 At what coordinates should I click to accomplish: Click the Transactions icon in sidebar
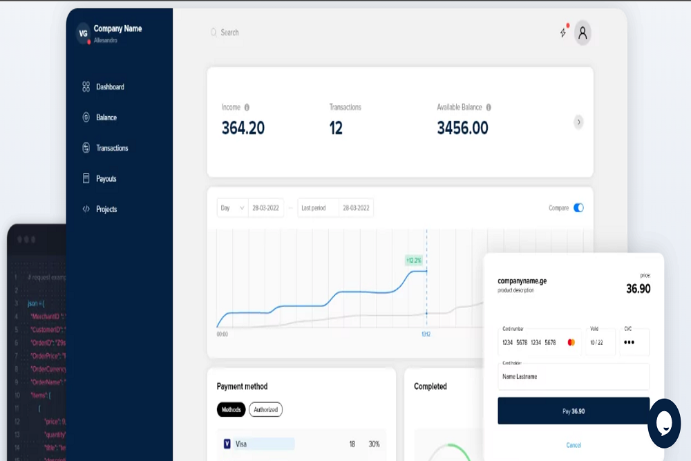coord(86,148)
